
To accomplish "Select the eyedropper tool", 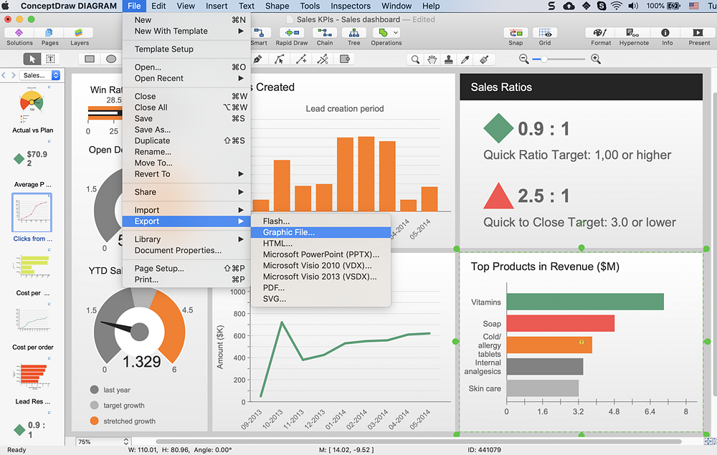I will click(466, 59).
